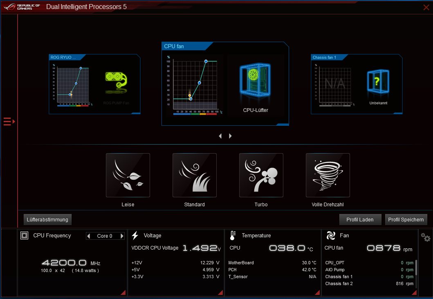
Task: Click the 'T_Sensor' temperature row
Action: [x=272, y=277]
